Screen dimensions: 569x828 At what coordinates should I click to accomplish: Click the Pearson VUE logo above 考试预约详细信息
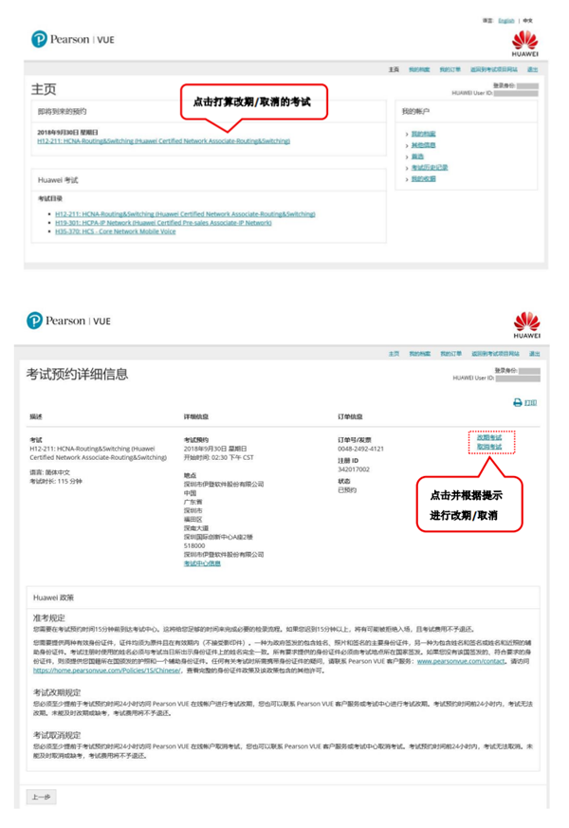click(68, 321)
